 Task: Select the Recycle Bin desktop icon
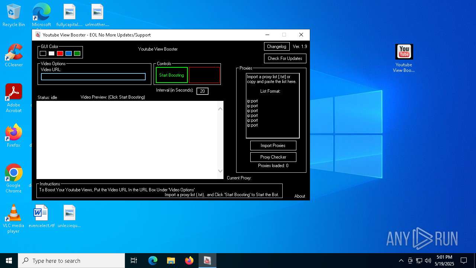click(14, 16)
